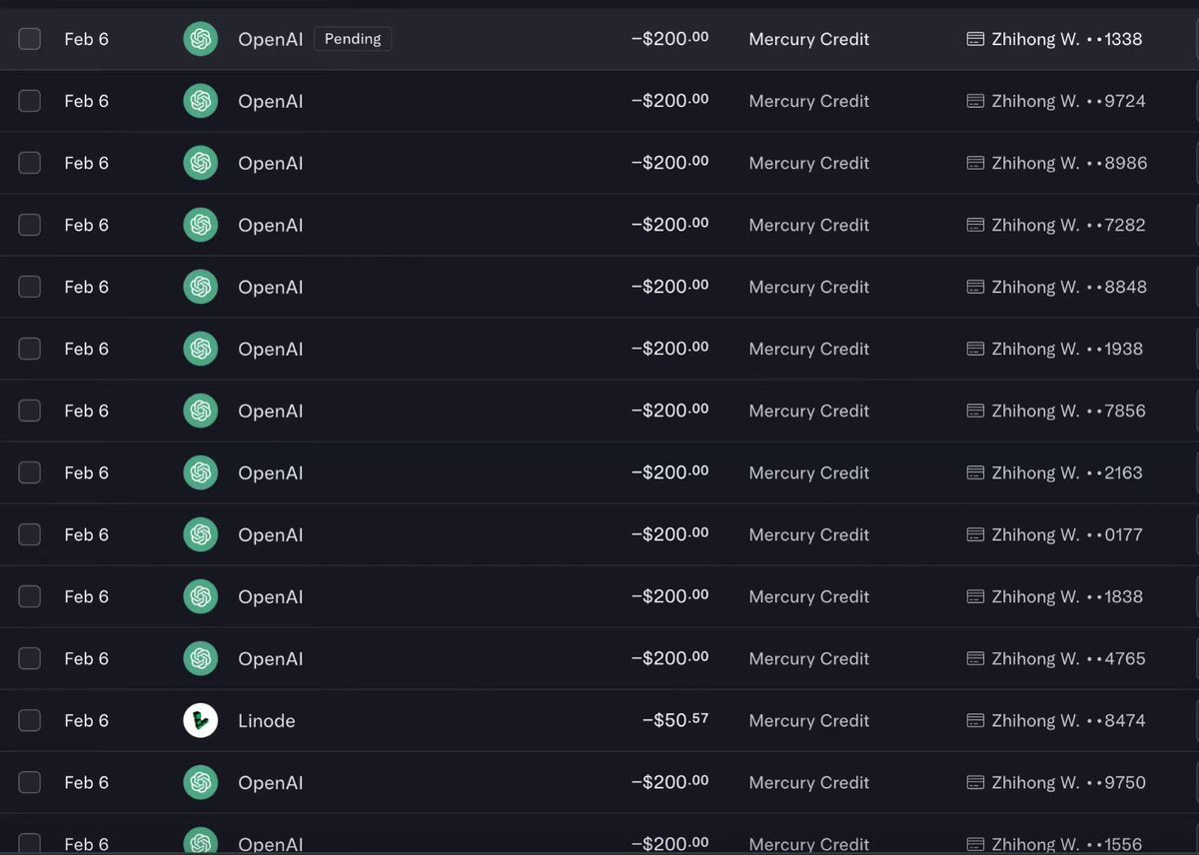Click OpenAI name on the ••9724 row
This screenshot has width=1199, height=855.
(x=271, y=101)
